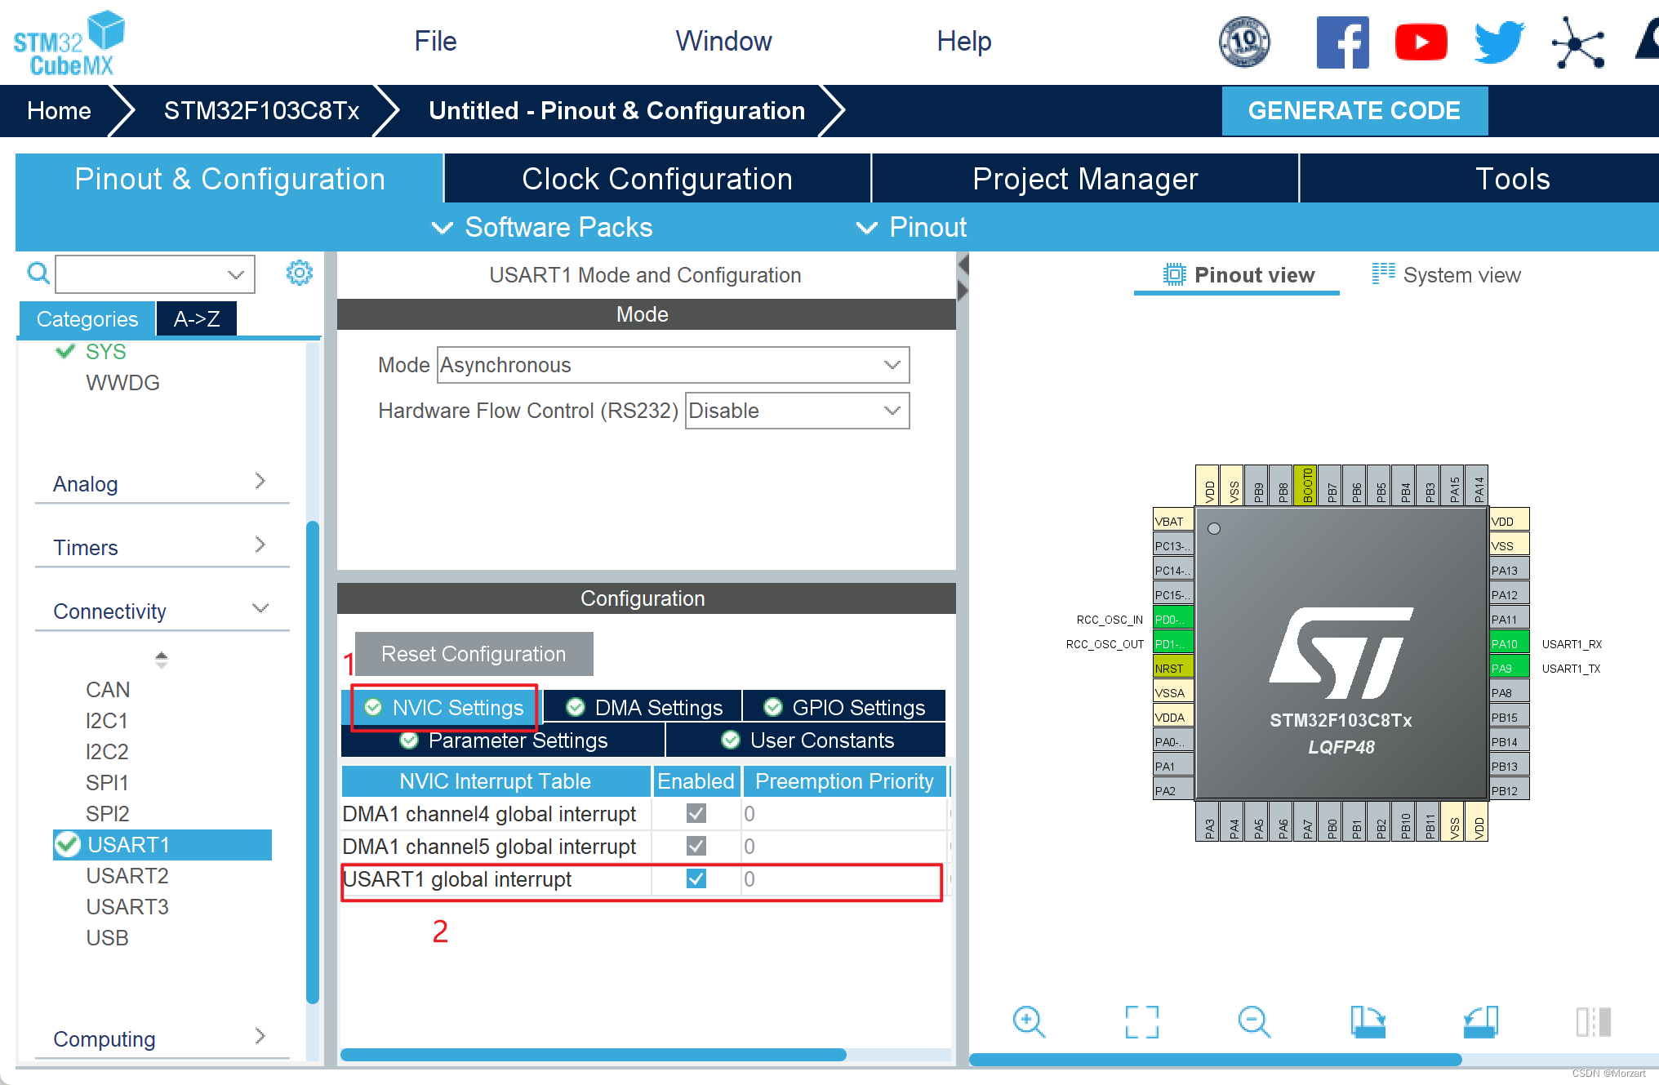Select the A->Z sorting tab
This screenshot has width=1659, height=1085.
tap(196, 318)
